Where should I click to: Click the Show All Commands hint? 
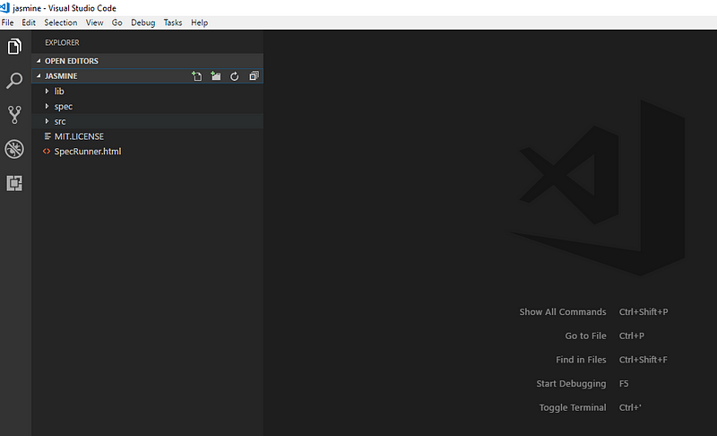point(563,312)
